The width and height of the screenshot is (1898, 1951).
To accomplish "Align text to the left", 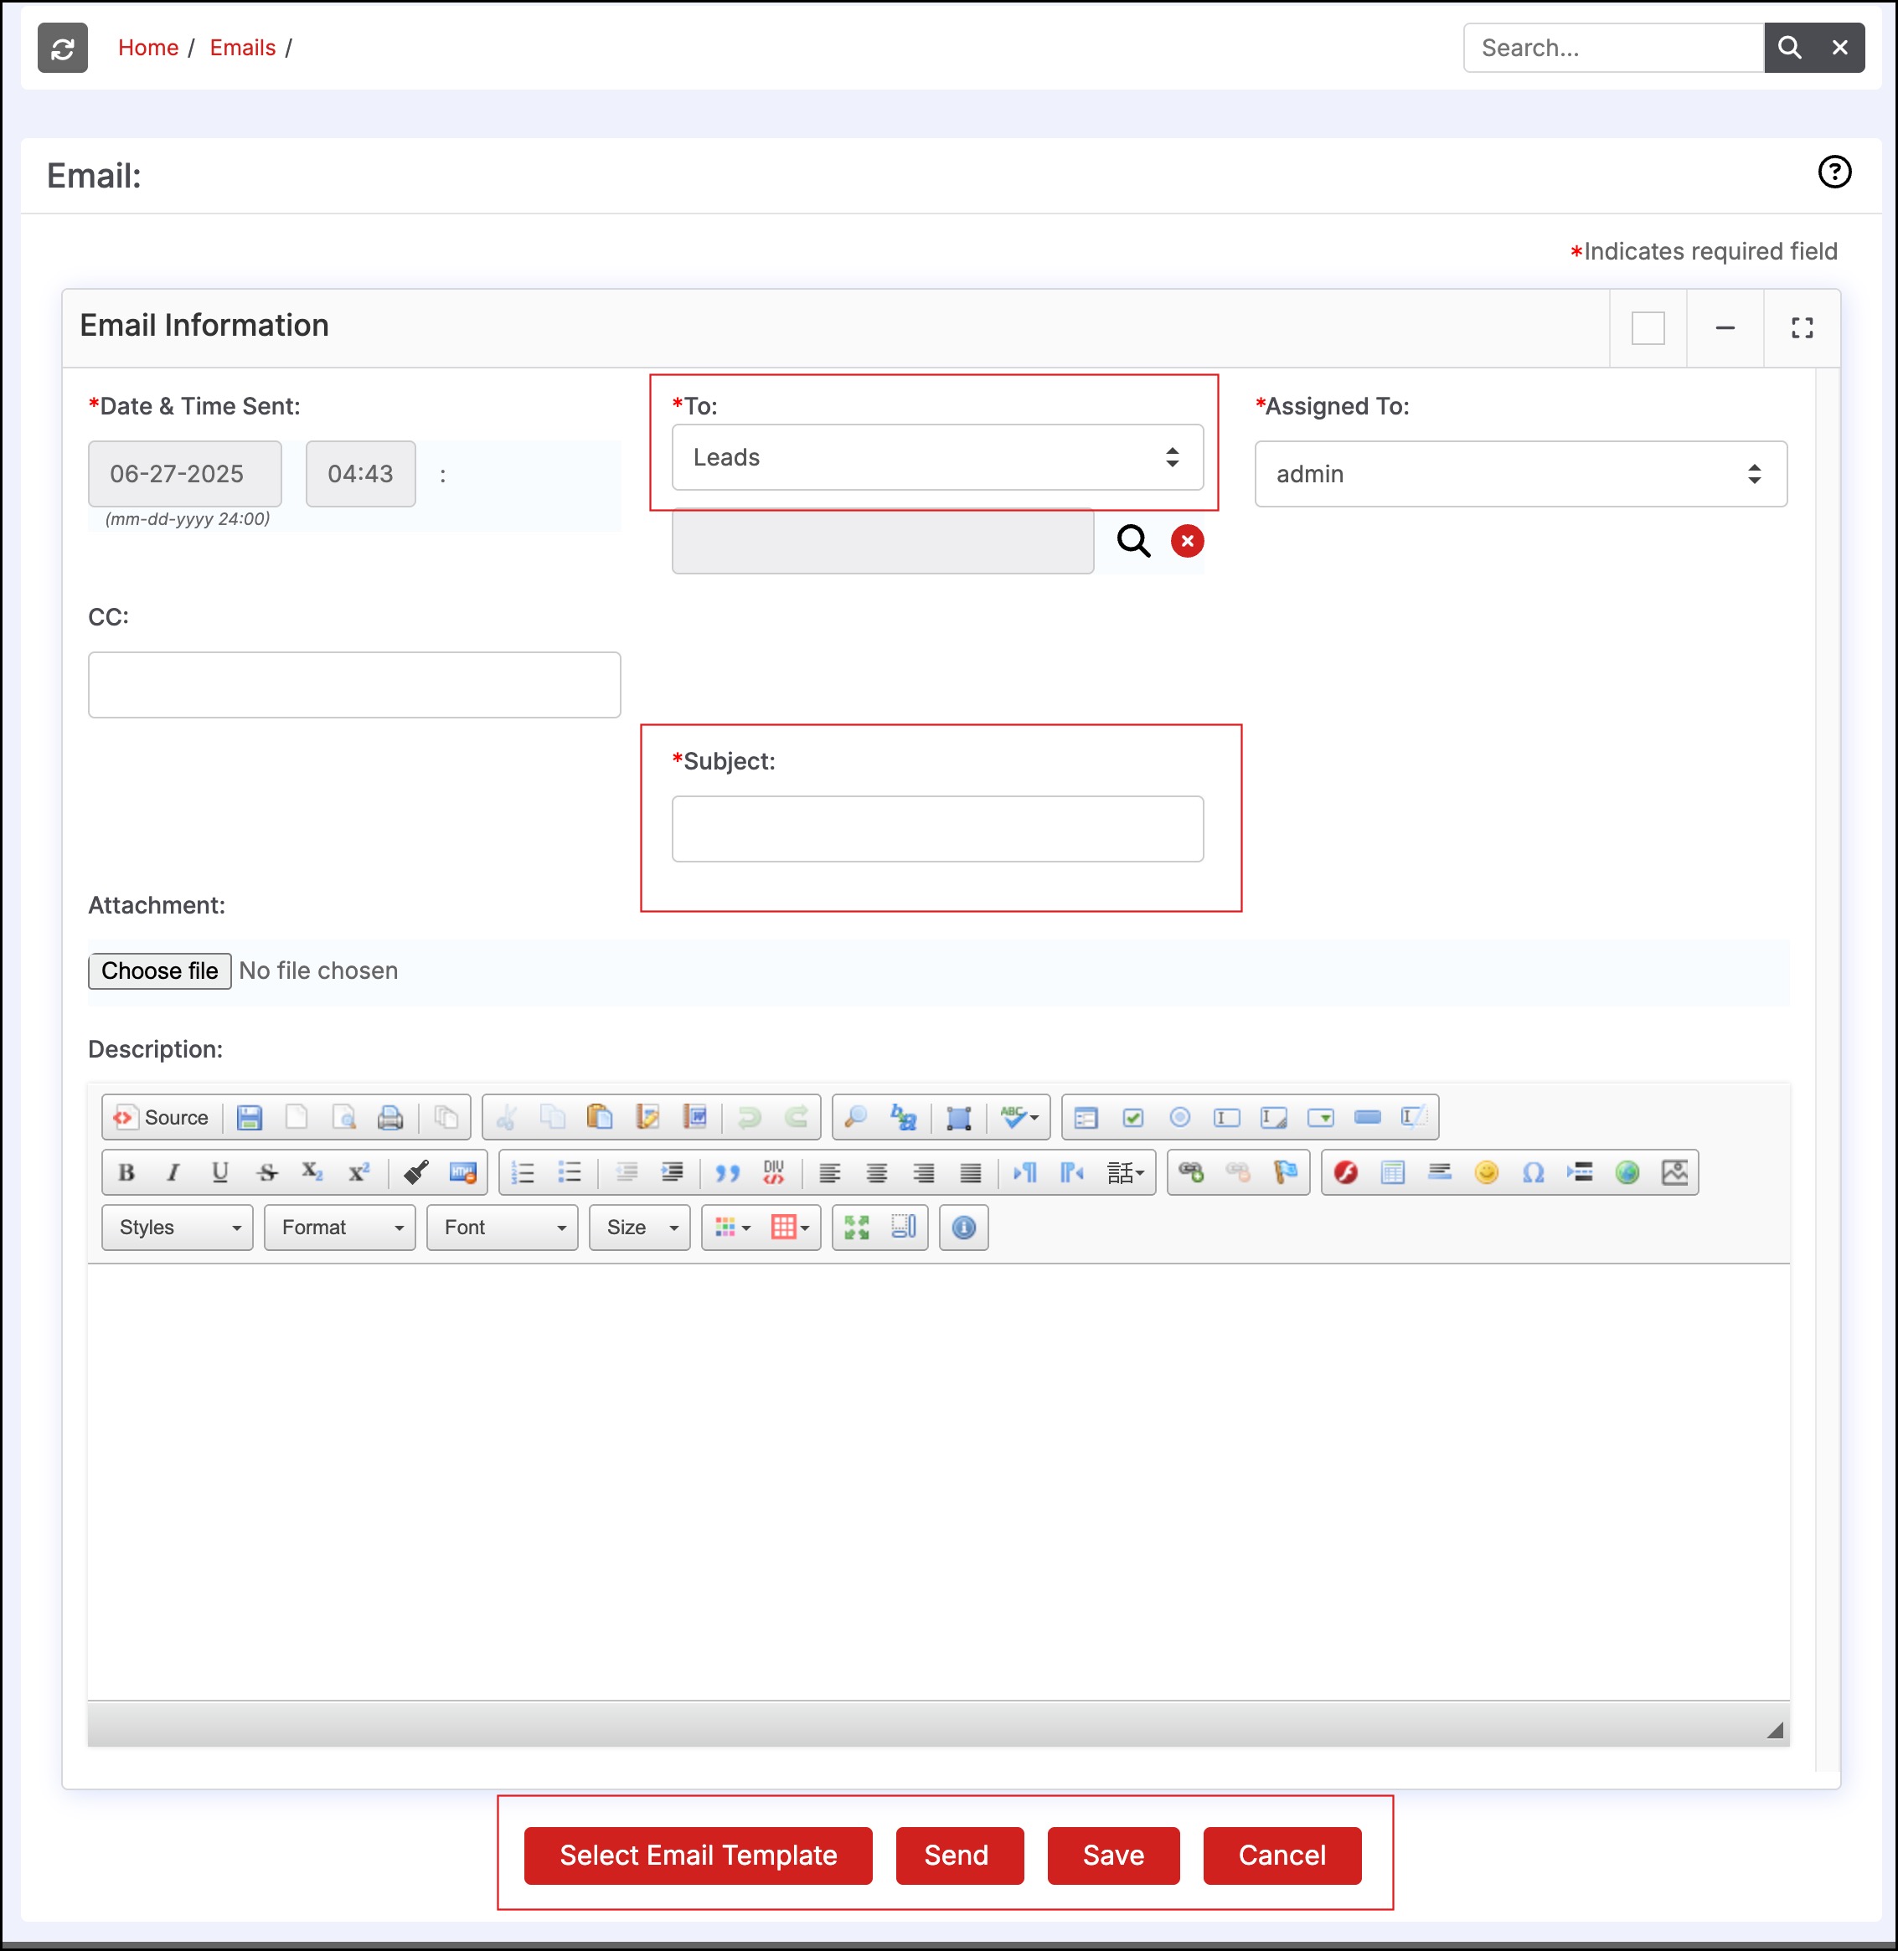I will (829, 1171).
